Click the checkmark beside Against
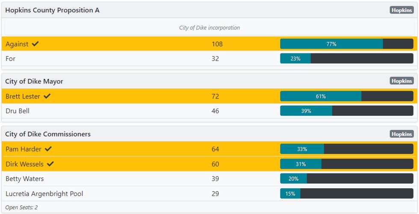 pos(35,44)
